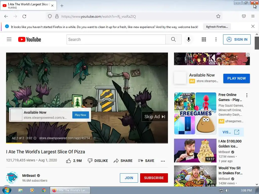
Task: Skip the video ad
Action: pos(155,117)
